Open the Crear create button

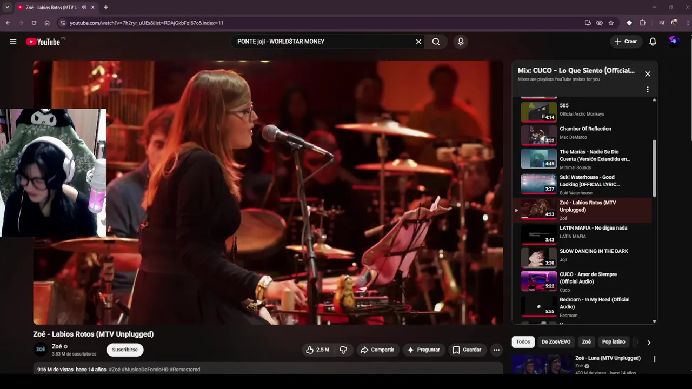(x=626, y=42)
